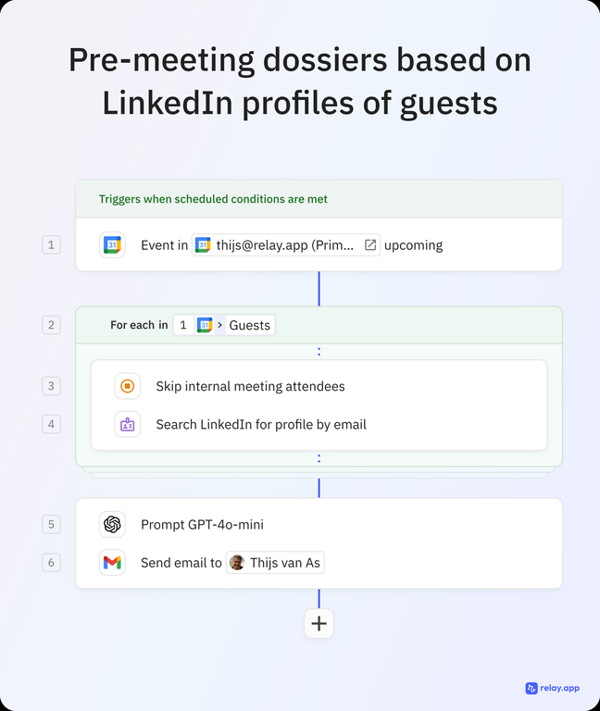
Task: Click the Gmail send email icon
Action: [x=112, y=563]
